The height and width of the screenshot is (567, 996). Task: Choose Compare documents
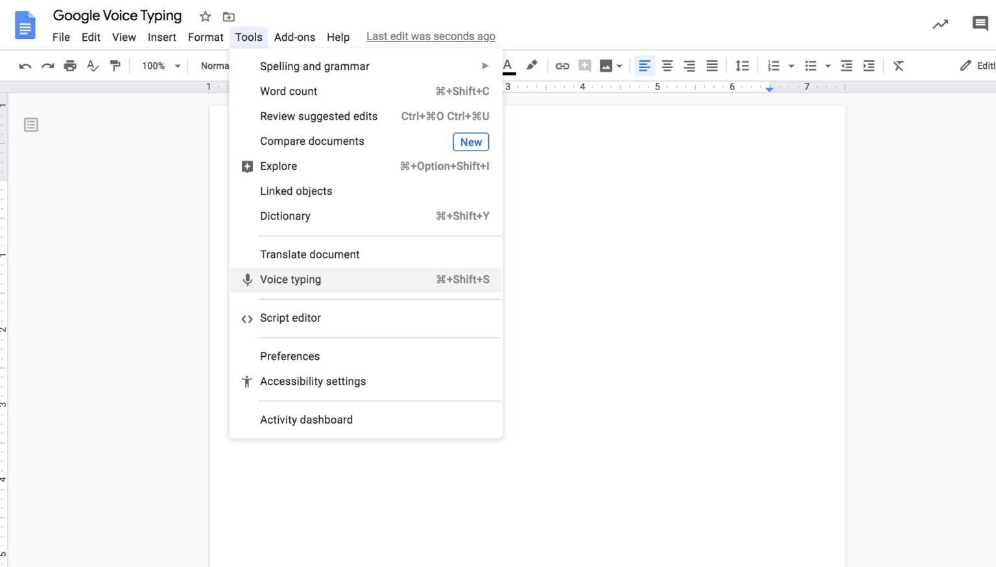(312, 141)
